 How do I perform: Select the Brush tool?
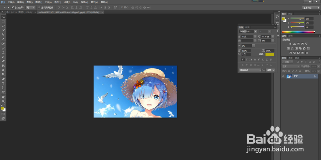tap(3, 48)
